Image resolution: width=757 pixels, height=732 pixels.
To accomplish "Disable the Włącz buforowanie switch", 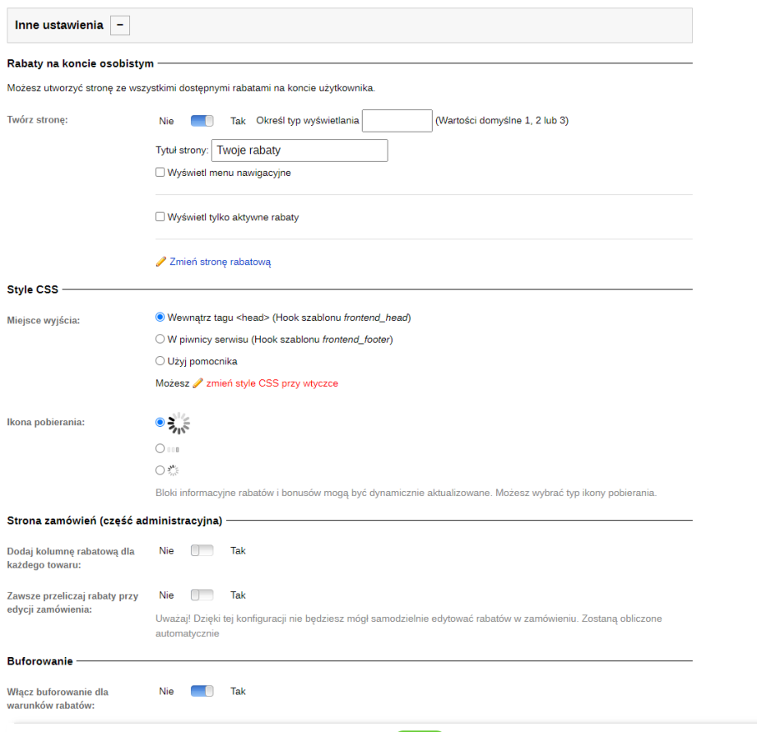I will [x=202, y=692].
